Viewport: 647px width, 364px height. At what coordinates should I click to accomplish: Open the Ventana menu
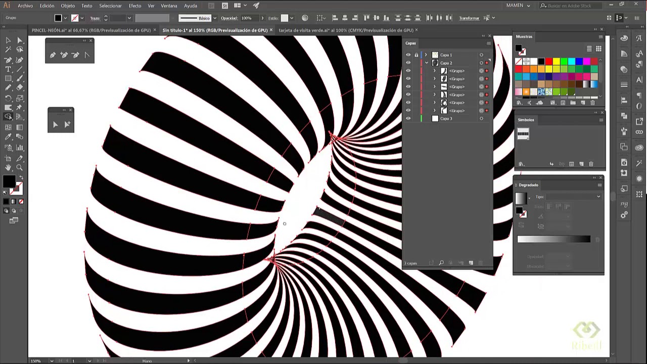coord(169,6)
